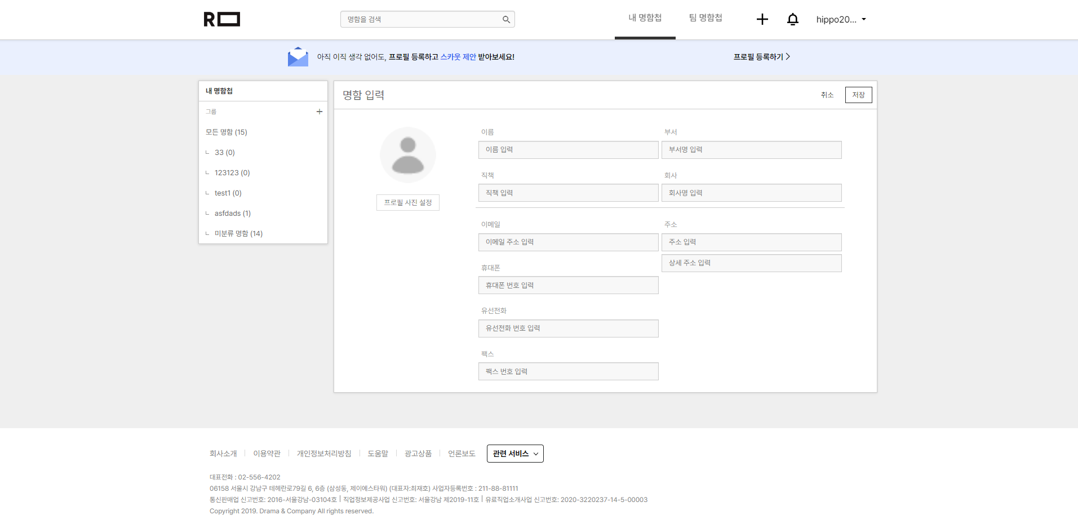Click the 프로필 등록하기 link
Viewport: 1078px width, 524px height.
pos(762,57)
